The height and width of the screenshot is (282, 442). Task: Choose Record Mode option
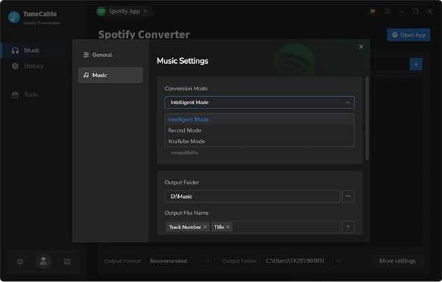[x=259, y=130]
